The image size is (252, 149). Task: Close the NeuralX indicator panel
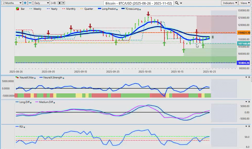coord(249,77)
